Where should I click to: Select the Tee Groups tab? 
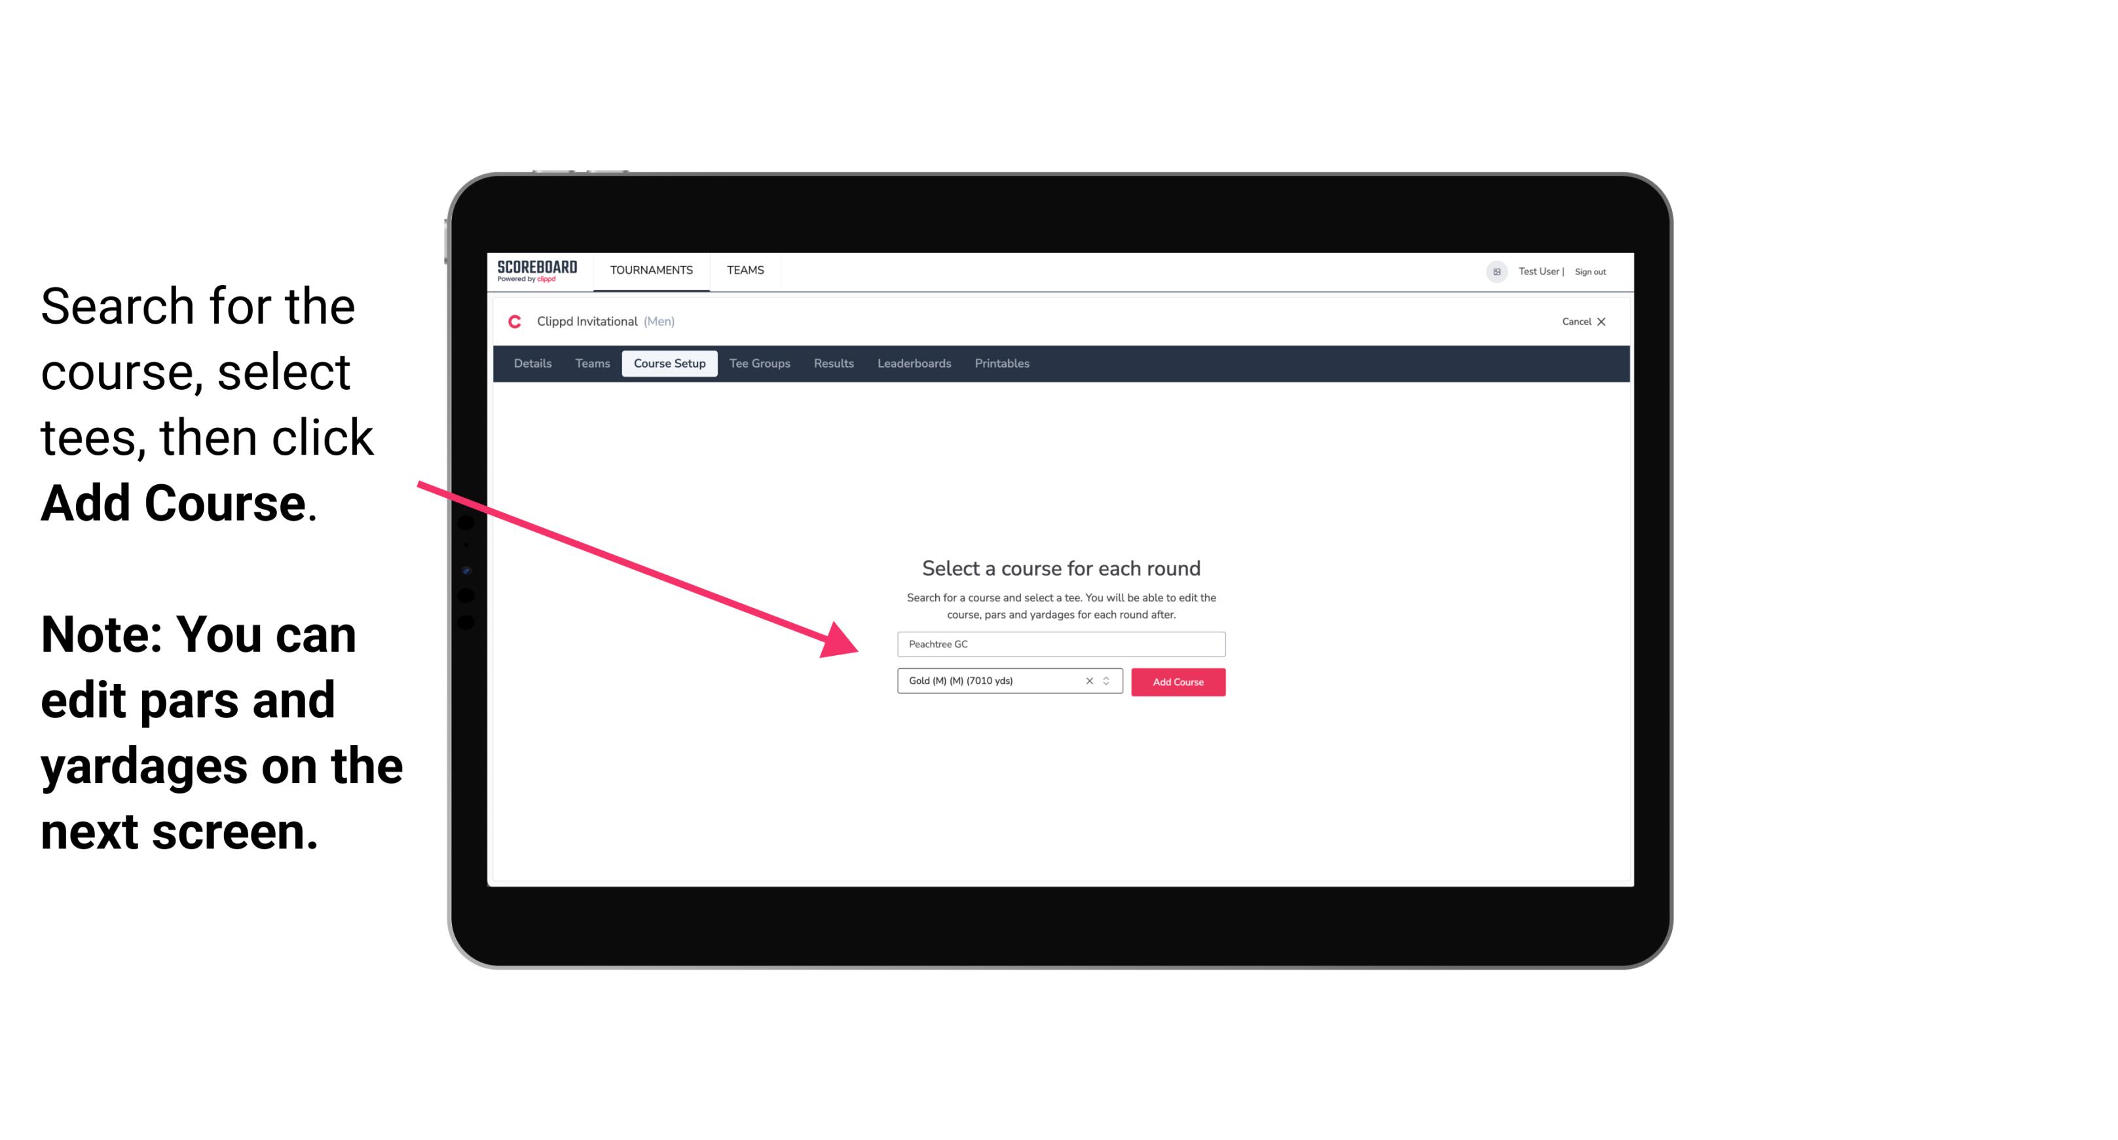click(x=760, y=364)
